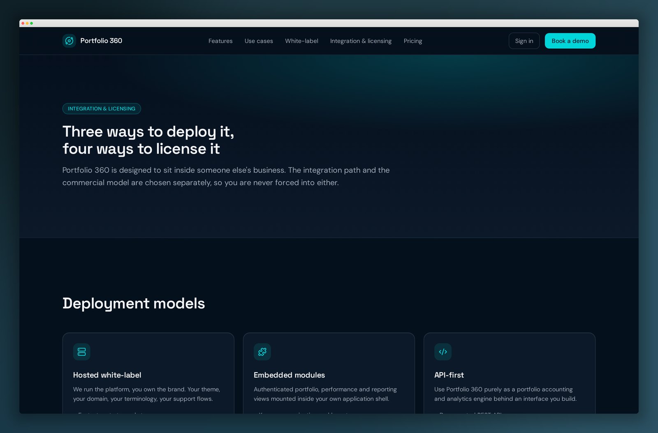Click the Hosted white-label server icon

click(81, 352)
